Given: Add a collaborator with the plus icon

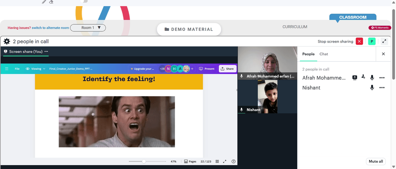Looking at the screenshot, I should pos(192,68).
